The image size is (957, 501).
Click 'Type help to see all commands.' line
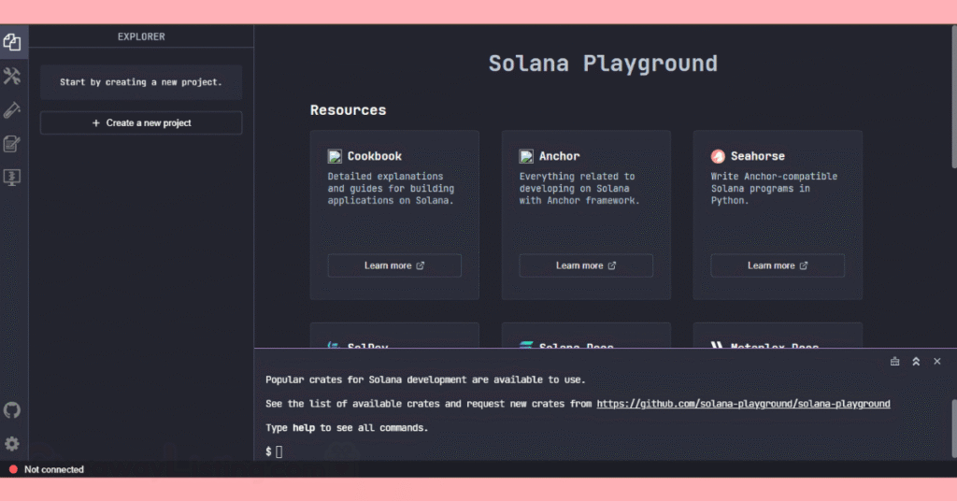pos(347,428)
